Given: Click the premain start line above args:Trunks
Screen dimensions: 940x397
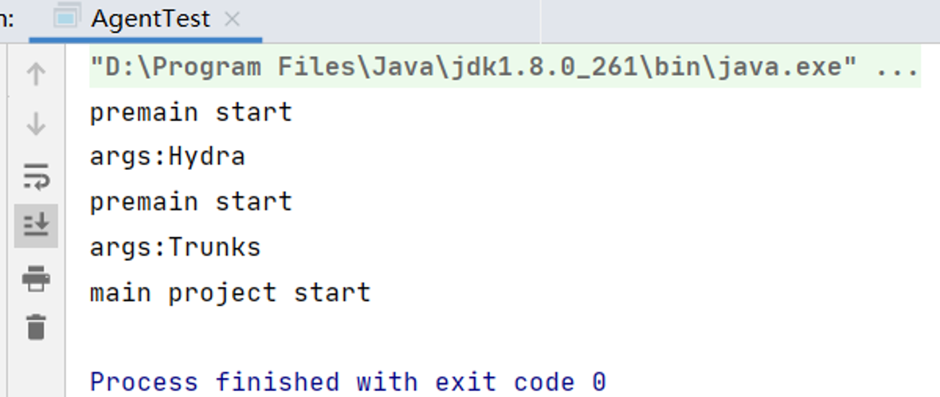Looking at the screenshot, I should coord(191,202).
